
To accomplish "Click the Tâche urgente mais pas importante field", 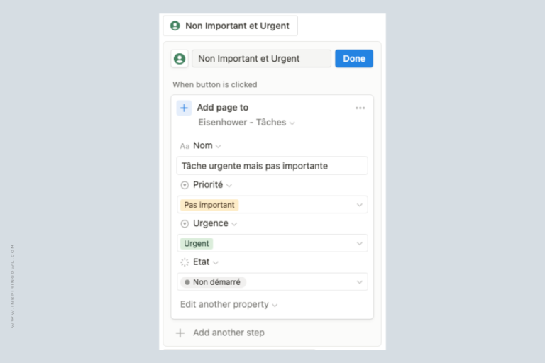I will 272,166.
